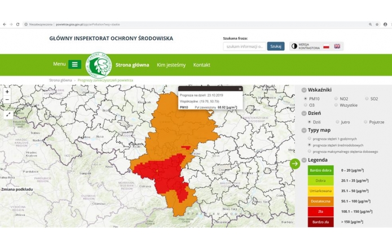Screen dimensions: 392x249
Task: Click Strona główna breadcrumb link
Action: pyautogui.click(x=60, y=80)
